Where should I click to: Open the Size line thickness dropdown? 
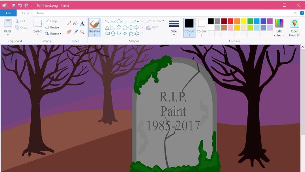174,27
